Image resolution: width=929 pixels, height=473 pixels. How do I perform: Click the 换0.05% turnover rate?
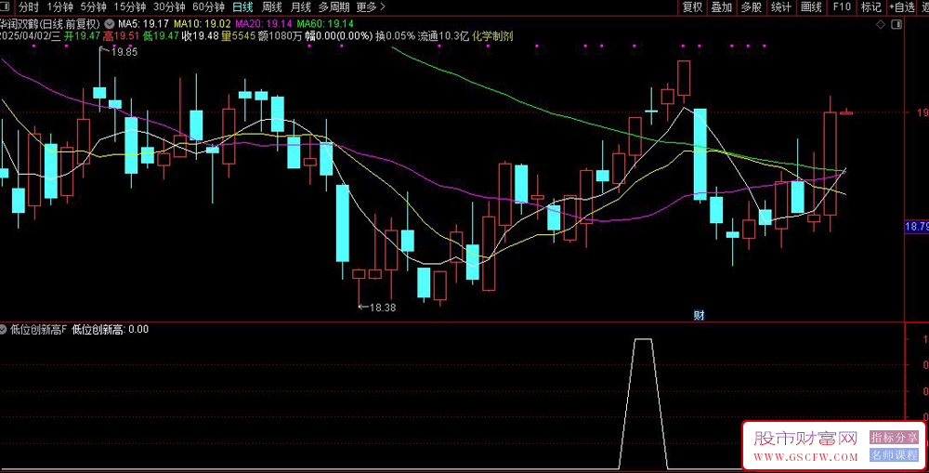395,36
